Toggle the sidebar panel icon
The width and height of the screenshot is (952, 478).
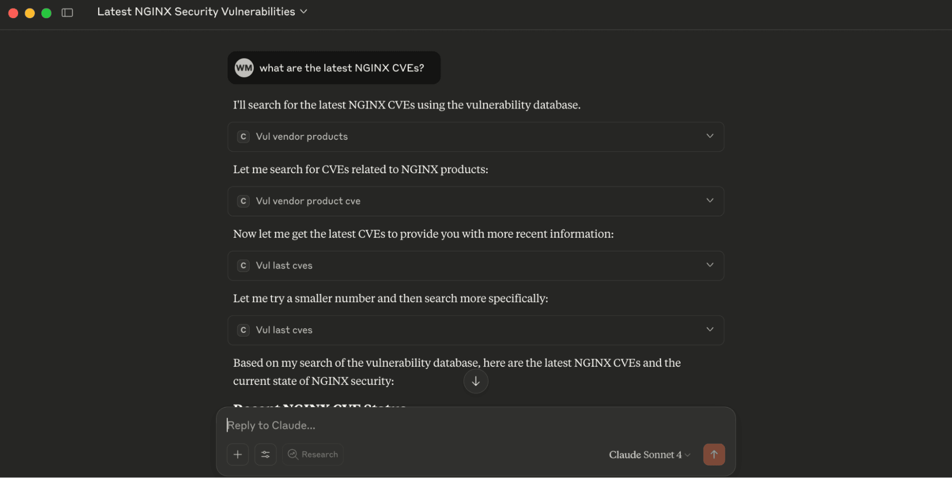(67, 13)
